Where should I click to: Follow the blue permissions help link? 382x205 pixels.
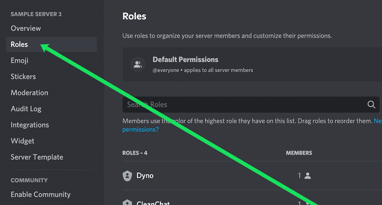click(141, 130)
